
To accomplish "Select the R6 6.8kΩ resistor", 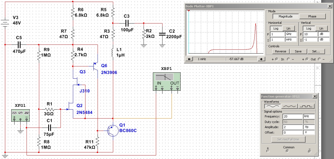I will tap(73, 13).
